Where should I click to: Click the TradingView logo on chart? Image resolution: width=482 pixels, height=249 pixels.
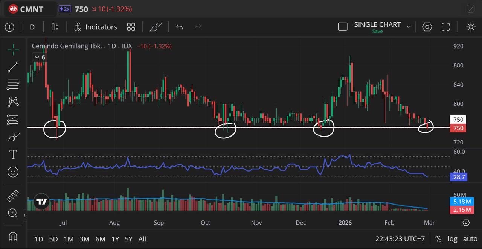(x=41, y=202)
